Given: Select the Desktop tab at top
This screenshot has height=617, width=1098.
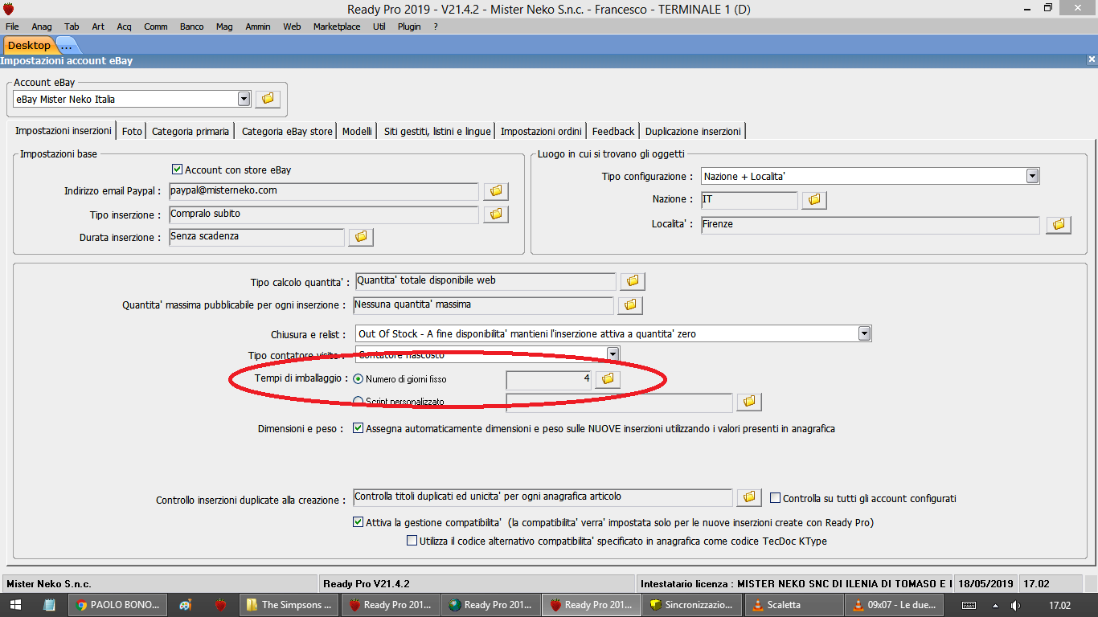Looking at the screenshot, I should coord(29,46).
